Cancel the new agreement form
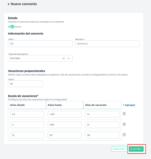Screen dimensions: 151x159 (119, 149)
